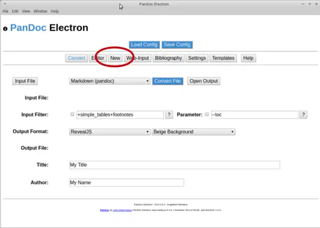320x228 pixels.
Task: Go to the Templates tab
Action: coord(223,58)
